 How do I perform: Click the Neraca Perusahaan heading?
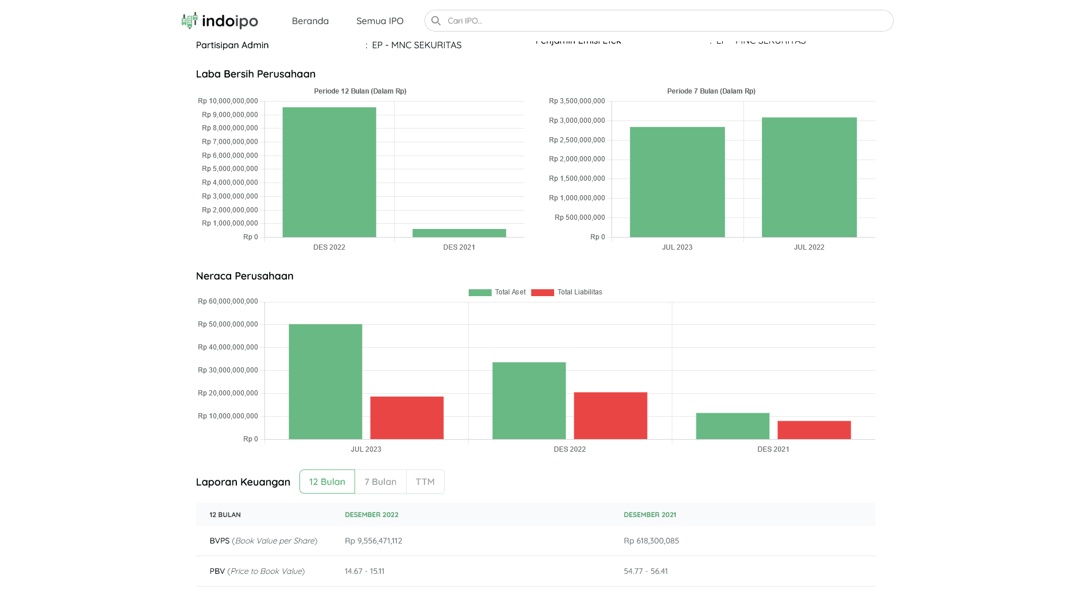245,276
